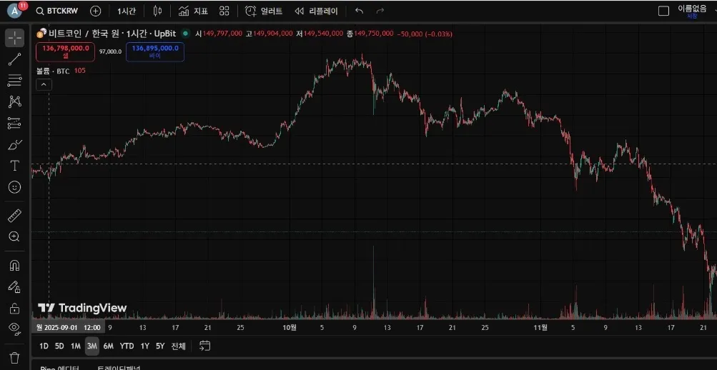Toggle lock all drawing tools
The width and height of the screenshot is (717, 370).
coord(14,308)
